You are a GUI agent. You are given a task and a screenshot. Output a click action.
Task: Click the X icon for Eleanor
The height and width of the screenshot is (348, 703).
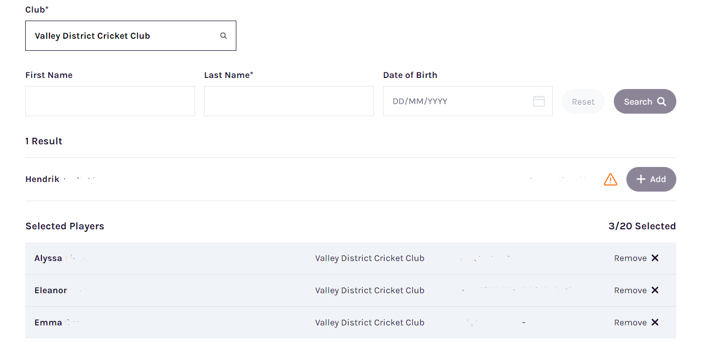(x=655, y=290)
